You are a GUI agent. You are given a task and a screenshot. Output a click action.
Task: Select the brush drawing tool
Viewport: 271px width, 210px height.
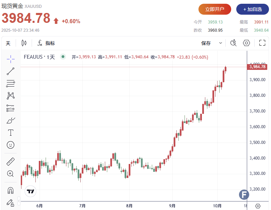pos(11,120)
